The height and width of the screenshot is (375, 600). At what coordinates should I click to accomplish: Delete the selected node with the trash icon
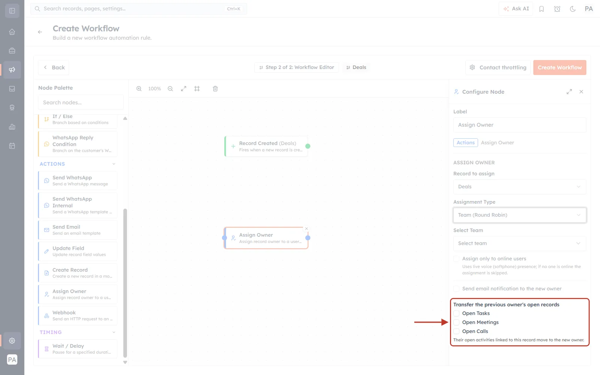(x=215, y=89)
